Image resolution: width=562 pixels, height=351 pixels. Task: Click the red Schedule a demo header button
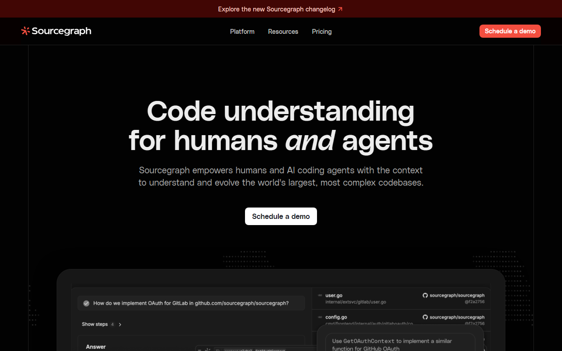coord(510,31)
